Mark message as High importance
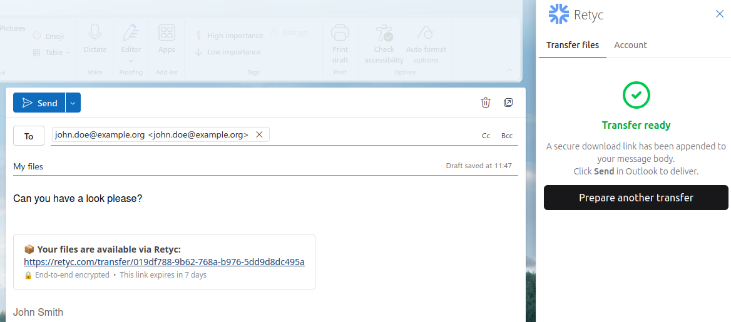The width and height of the screenshot is (731, 322). click(x=229, y=36)
